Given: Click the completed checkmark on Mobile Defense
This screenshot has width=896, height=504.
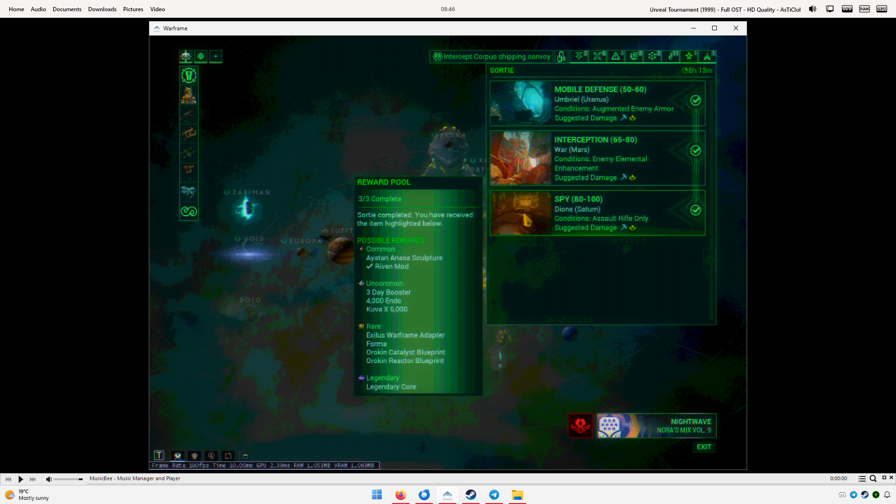Looking at the screenshot, I should tap(695, 100).
